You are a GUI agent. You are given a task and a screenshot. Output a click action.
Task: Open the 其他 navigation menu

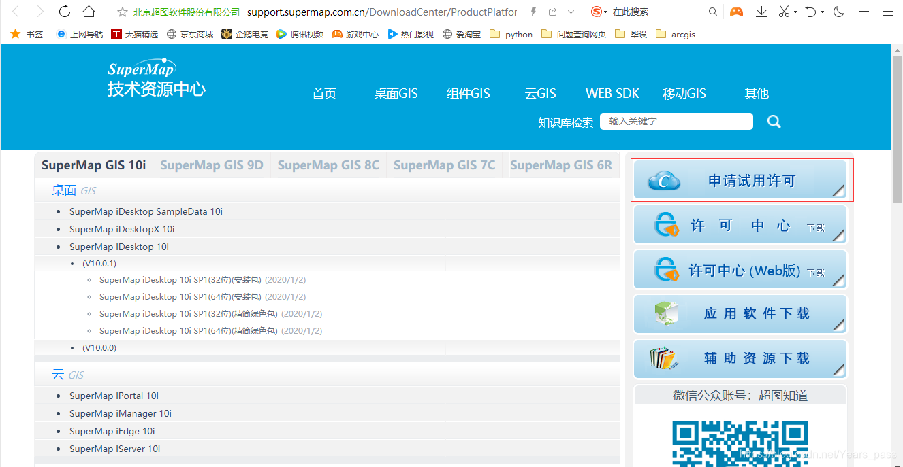[757, 94]
